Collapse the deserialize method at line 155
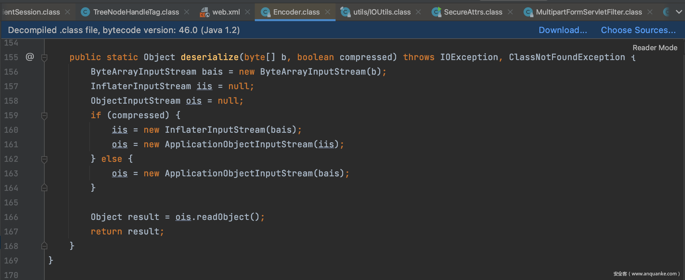This screenshot has width=685, height=280. (x=44, y=57)
